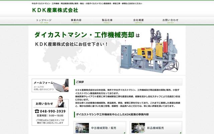Open the 製品在庫 navigation item
This screenshot has width=214, height=134.
tap(107, 21)
